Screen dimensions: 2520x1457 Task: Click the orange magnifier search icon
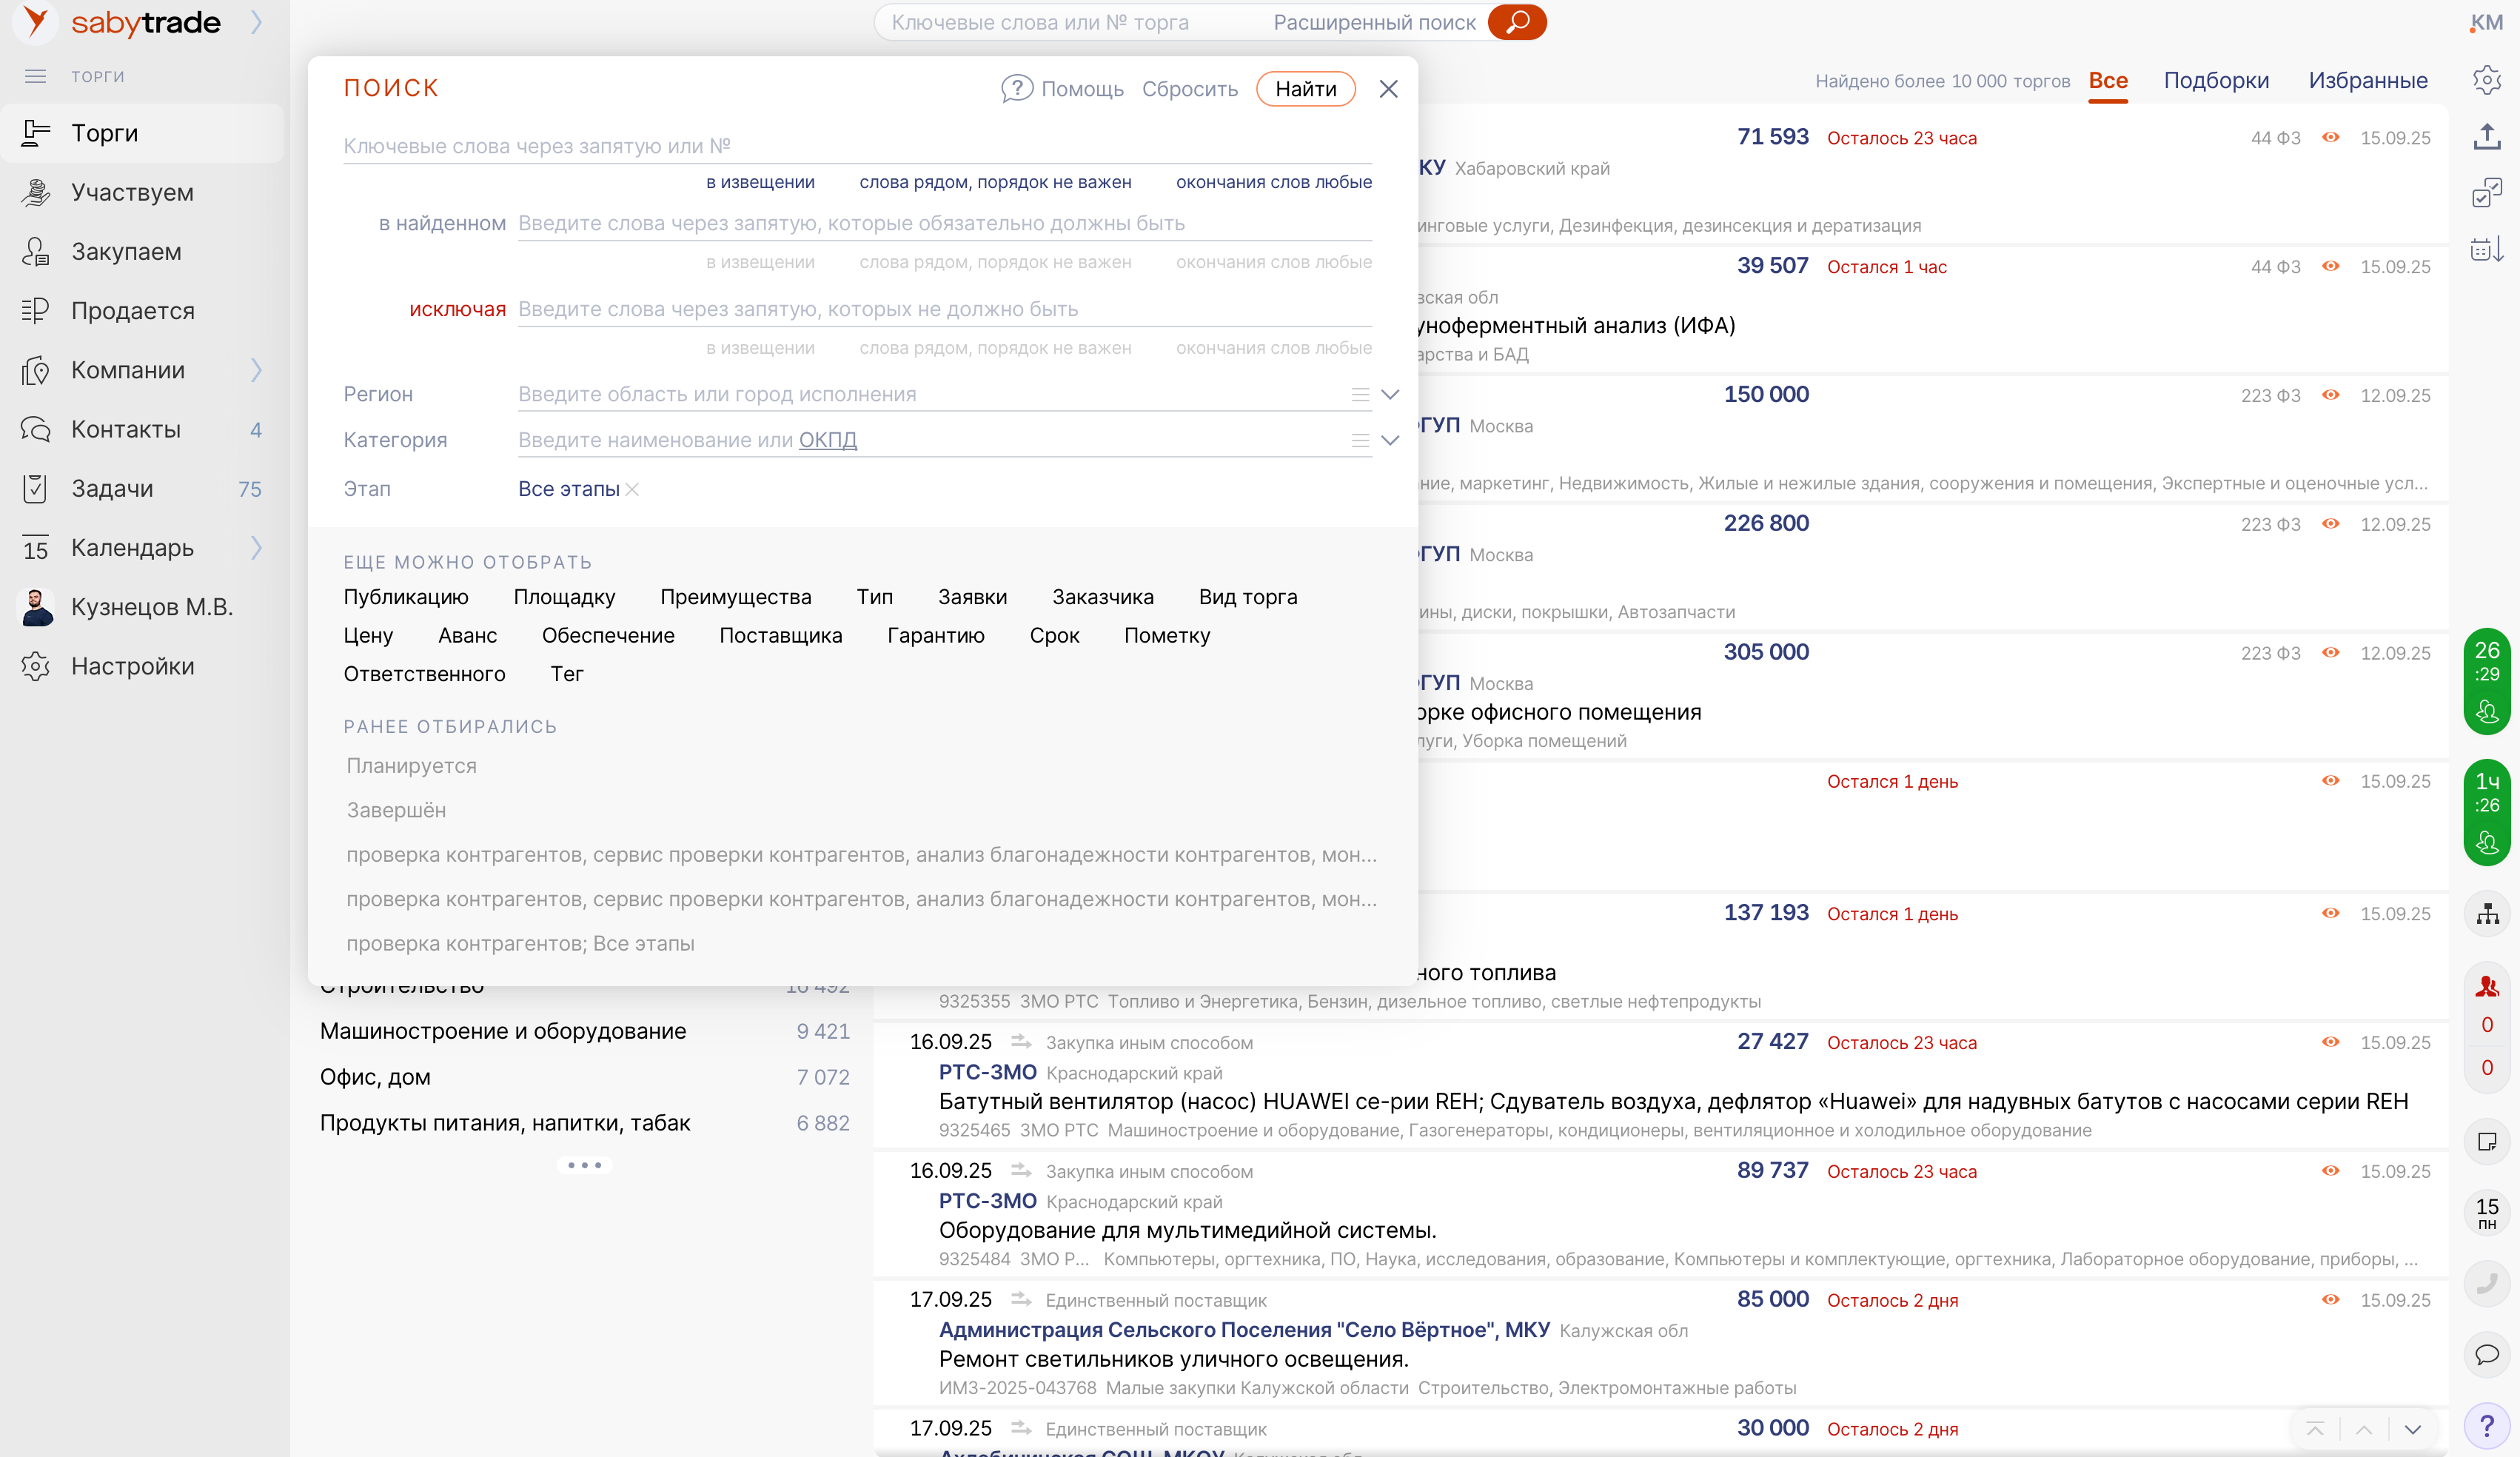coord(1516,22)
